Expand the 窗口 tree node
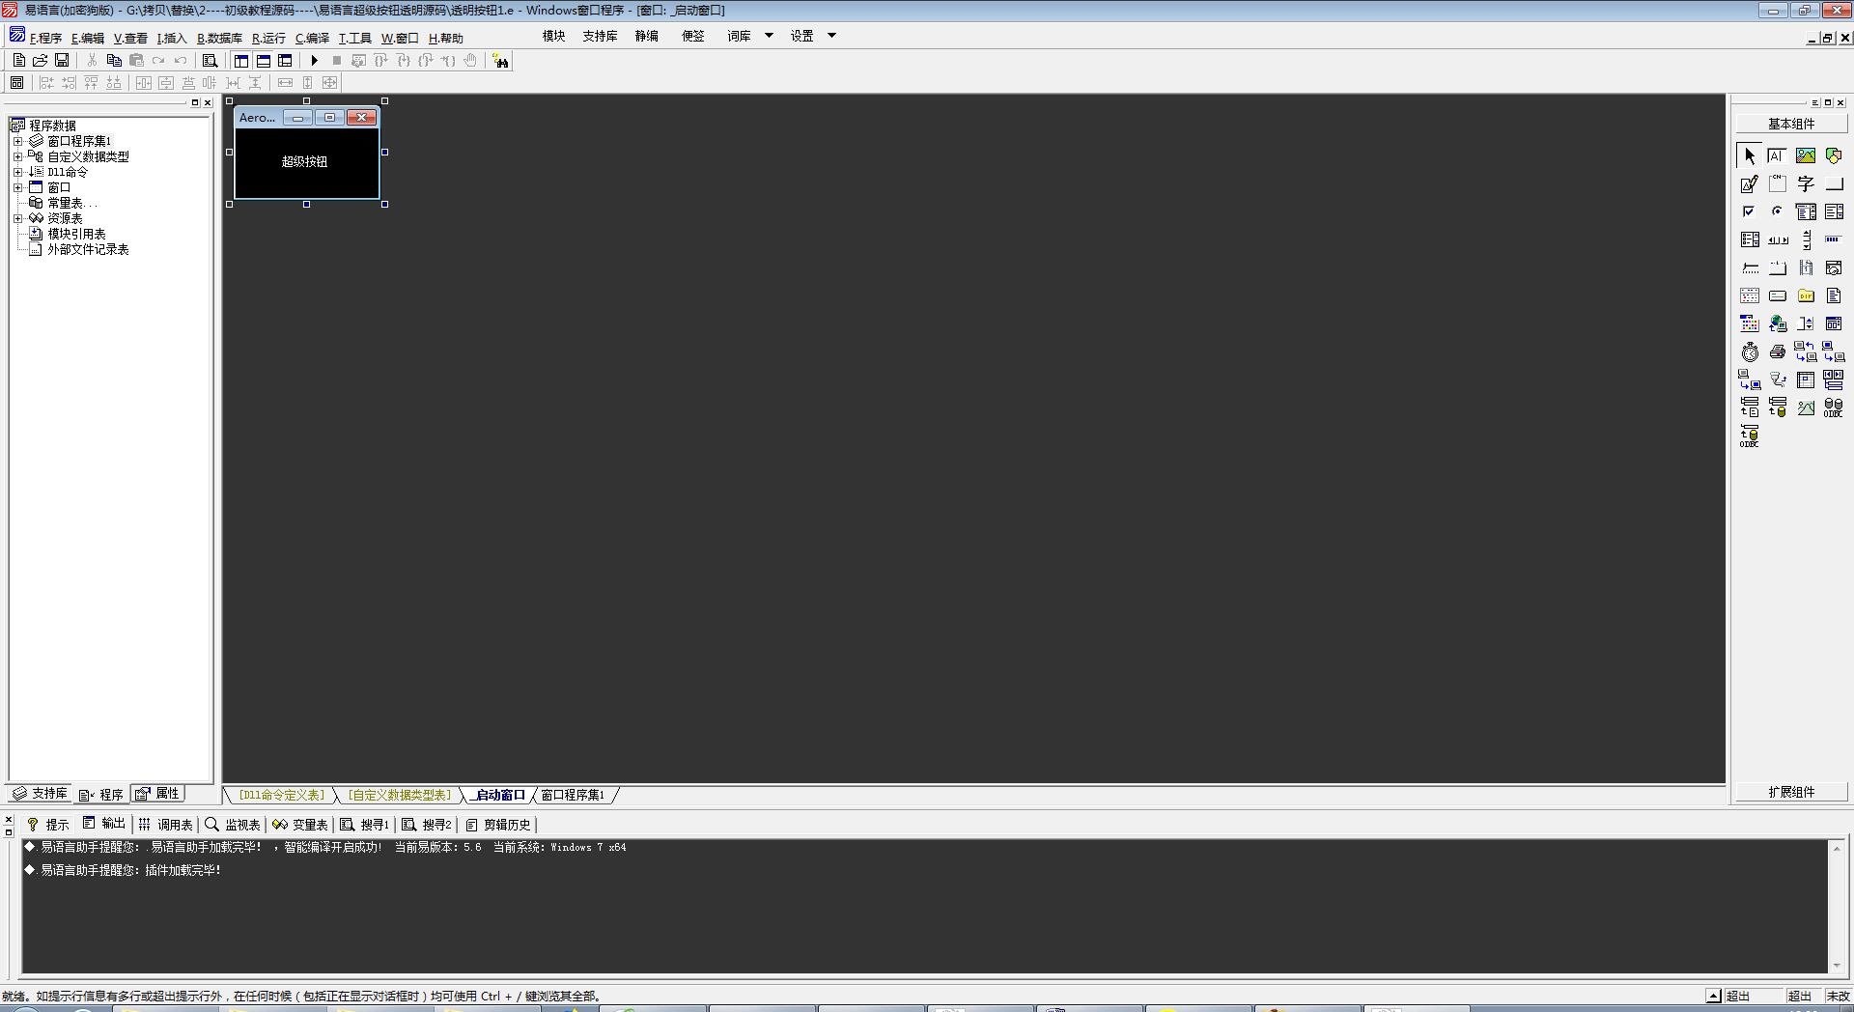This screenshot has height=1012, width=1854. click(17, 187)
